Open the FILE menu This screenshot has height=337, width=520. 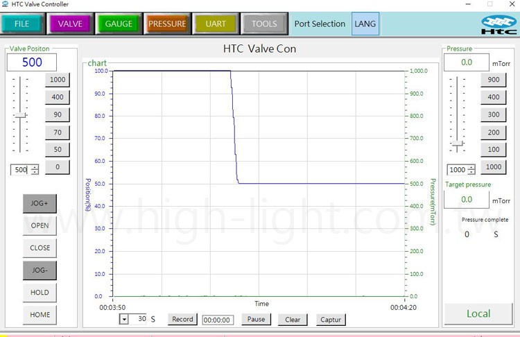[x=22, y=24]
